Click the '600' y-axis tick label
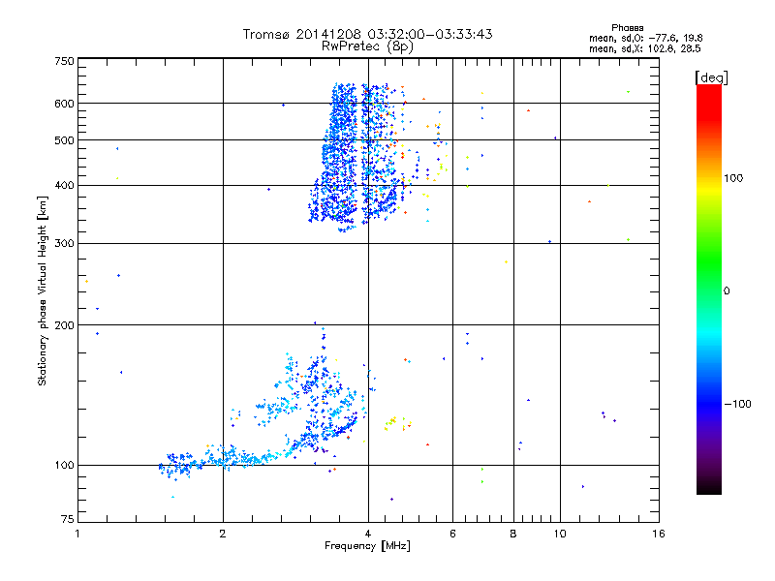 (64, 104)
